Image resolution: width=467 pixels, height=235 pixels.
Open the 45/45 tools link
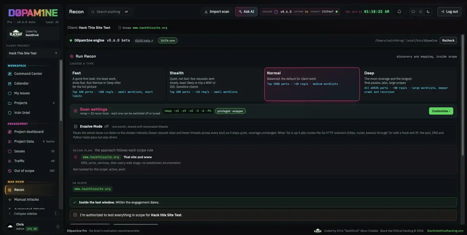pos(144,40)
